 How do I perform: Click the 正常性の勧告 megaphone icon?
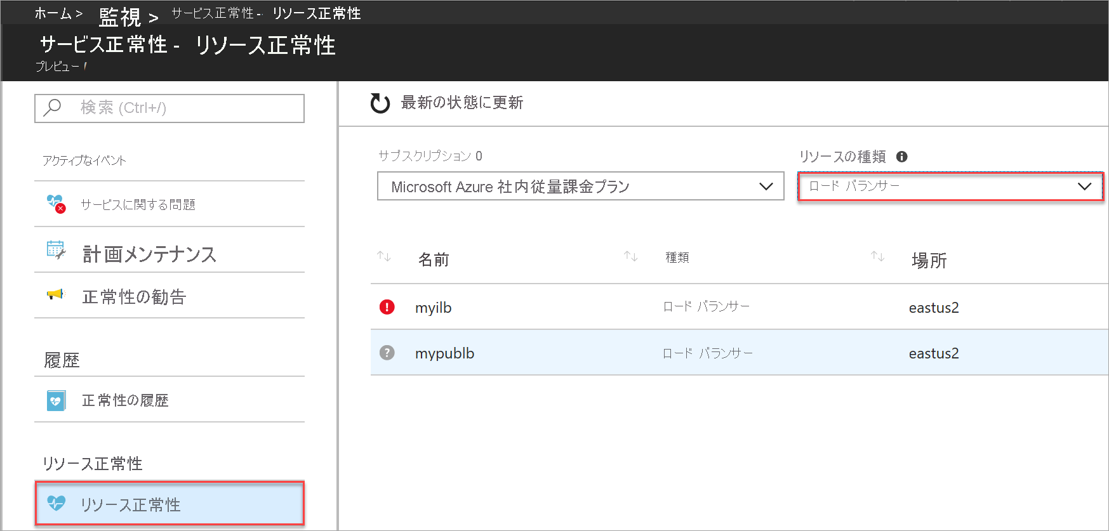pyautogui.click(x=56, y=294)
